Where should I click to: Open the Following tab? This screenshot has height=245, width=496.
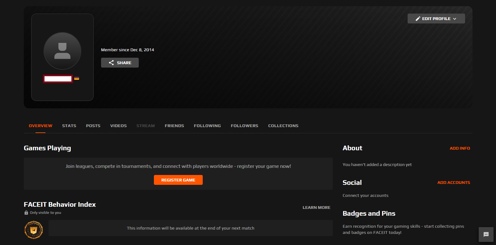coord(207,126)
